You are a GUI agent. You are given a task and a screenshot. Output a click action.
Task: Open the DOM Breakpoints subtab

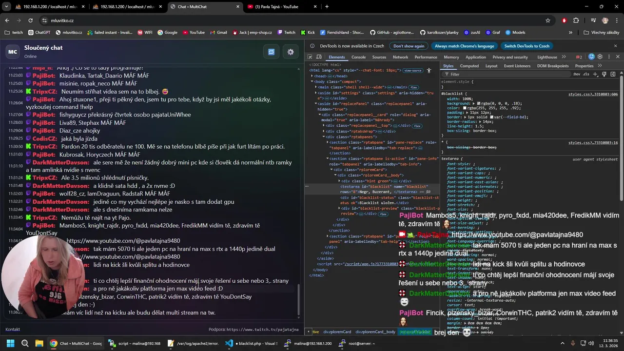(552, 66)
